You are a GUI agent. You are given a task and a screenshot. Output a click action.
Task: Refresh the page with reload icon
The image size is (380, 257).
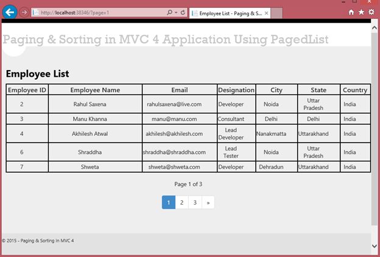click(x=183, y=12)
